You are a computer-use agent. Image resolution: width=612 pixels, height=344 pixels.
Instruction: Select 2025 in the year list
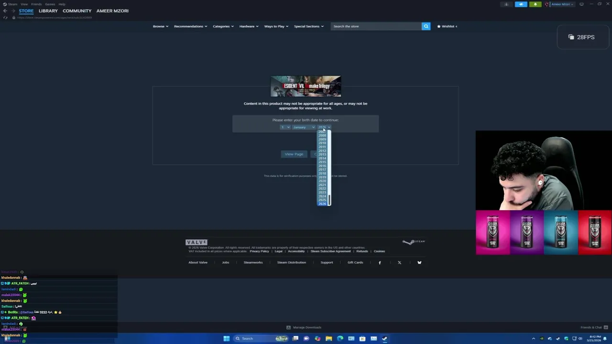click(x=322, y=200)
